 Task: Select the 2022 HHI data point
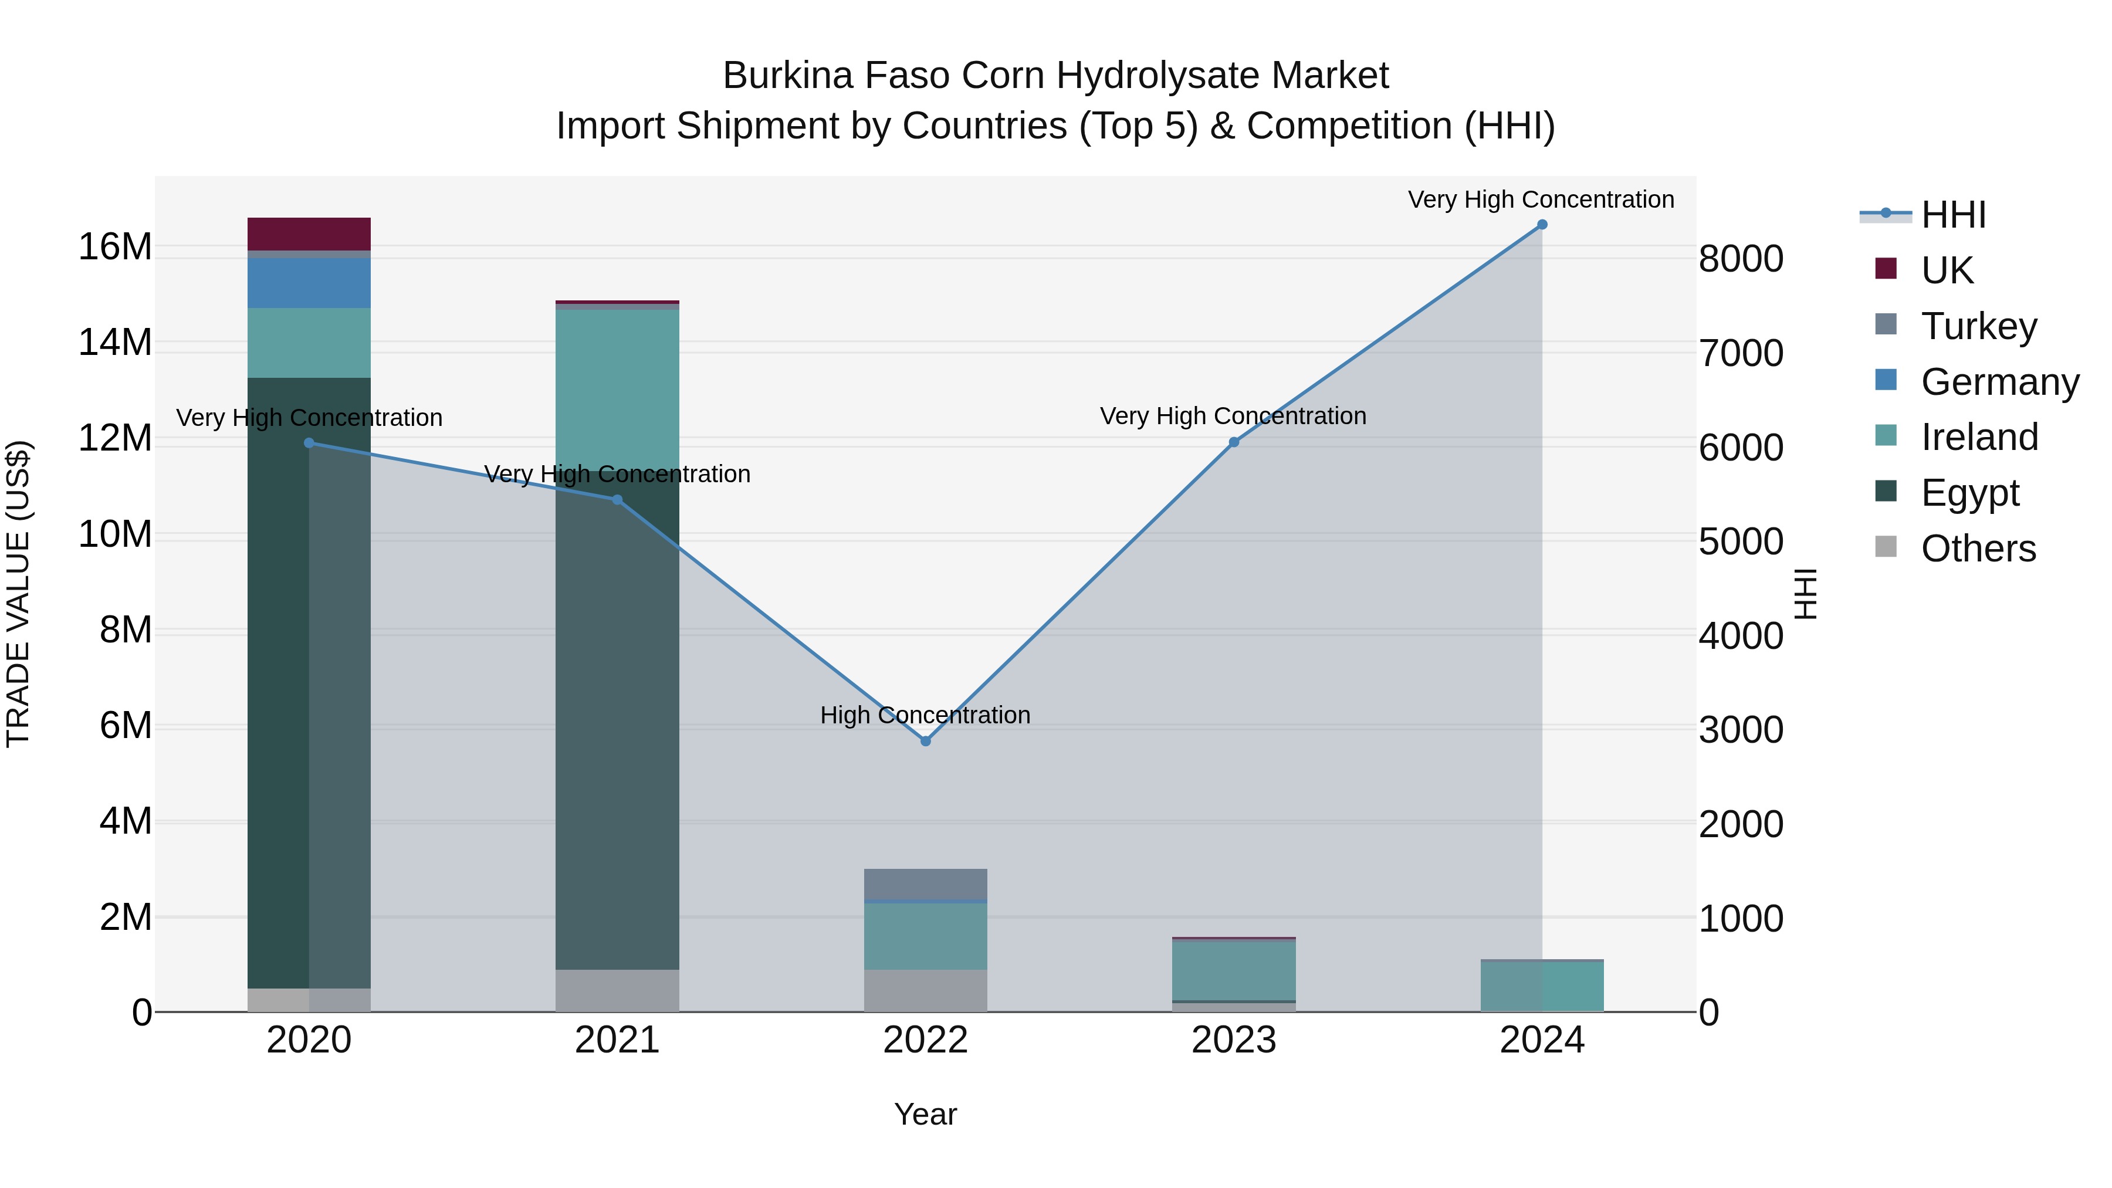click(x=926, y=741)
